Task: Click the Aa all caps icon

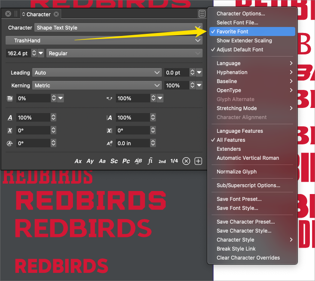Action: pyautogui.click(x=102, y=161)
